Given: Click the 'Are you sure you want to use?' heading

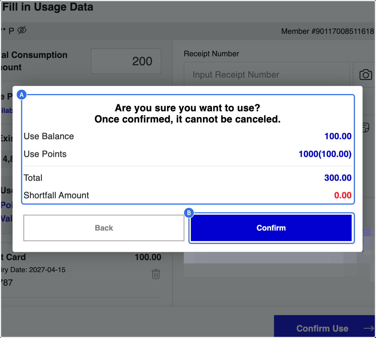Looking at the screenshot, I should [187, 108].
